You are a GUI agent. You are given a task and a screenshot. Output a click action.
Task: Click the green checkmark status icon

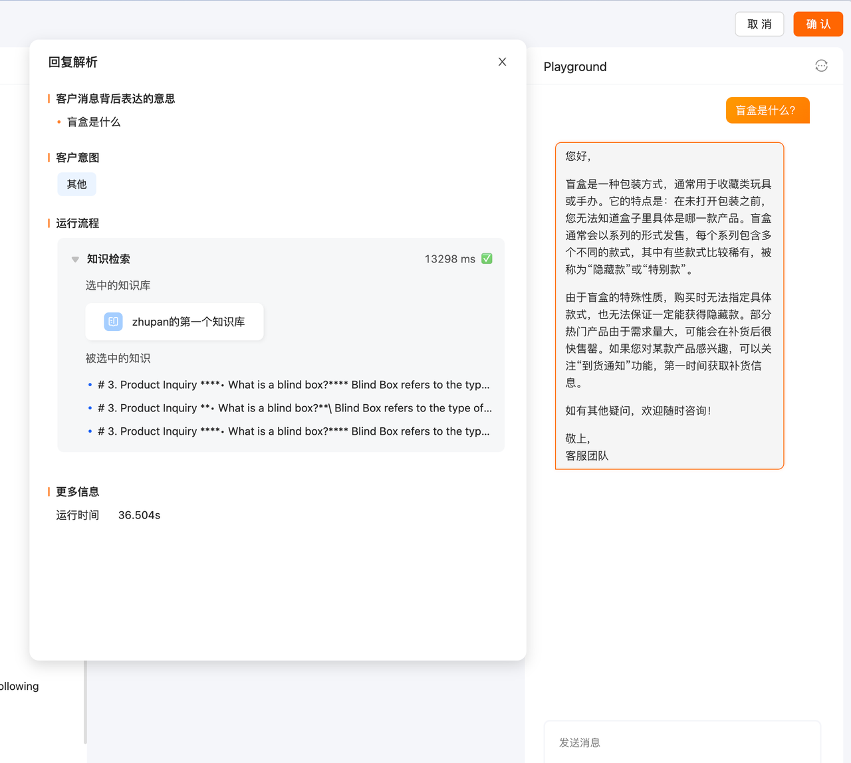487,259
